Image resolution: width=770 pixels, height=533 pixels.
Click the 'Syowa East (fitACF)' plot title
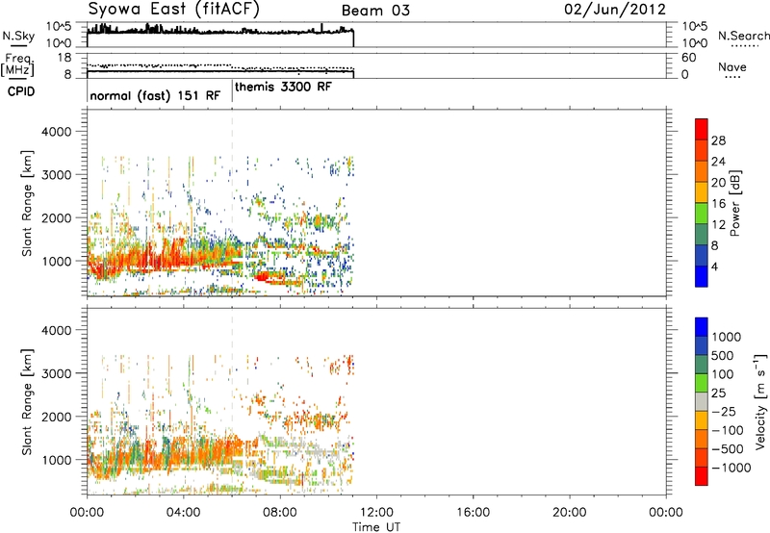point(174,10)
